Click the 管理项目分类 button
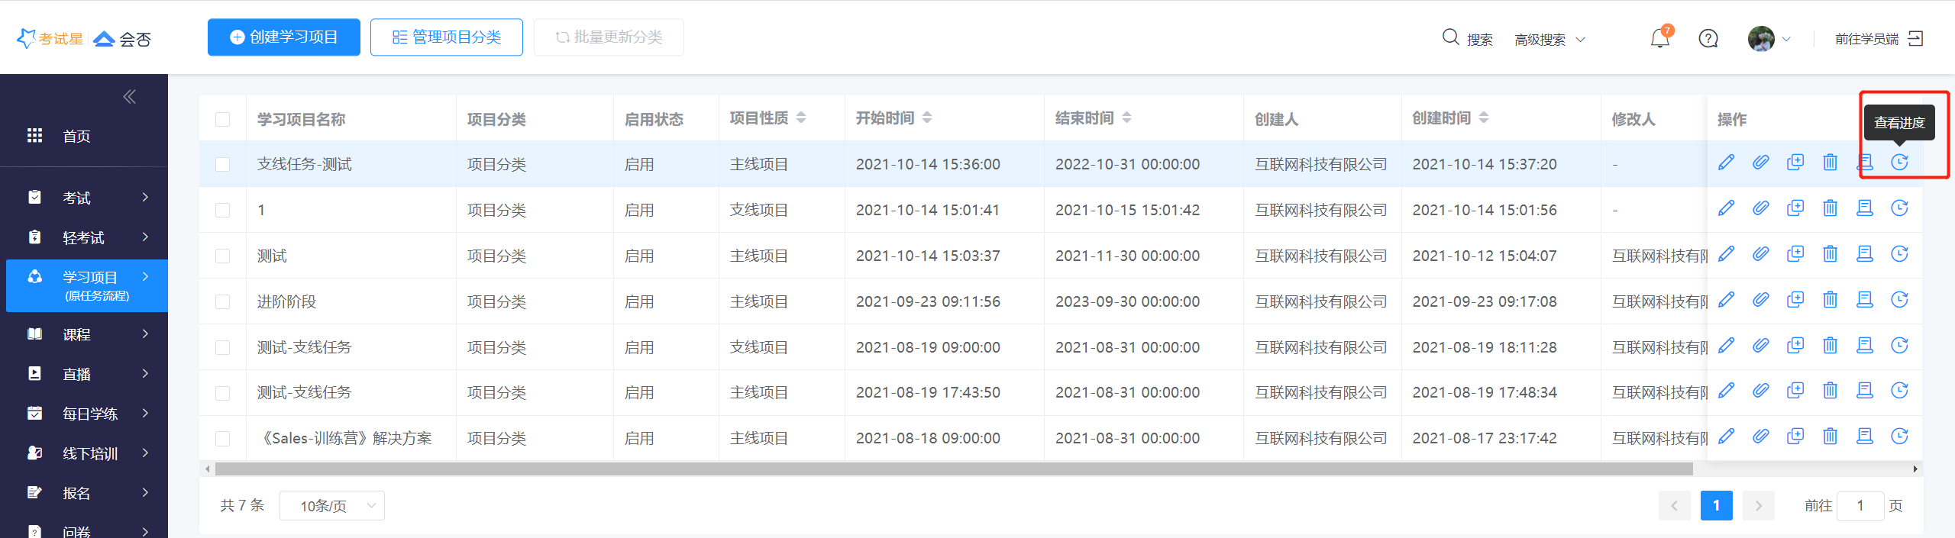This screenshot has width=1955, height=538. [x=447, y=37]
